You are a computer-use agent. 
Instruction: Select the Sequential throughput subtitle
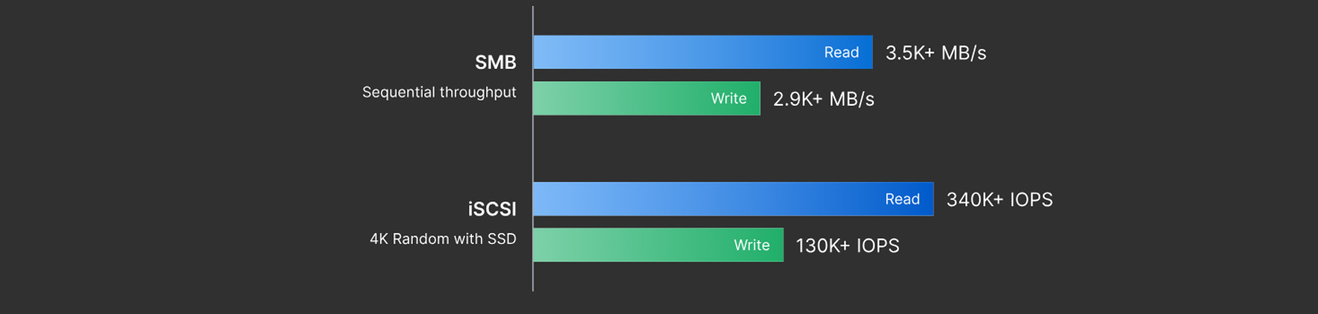[439, 93]
